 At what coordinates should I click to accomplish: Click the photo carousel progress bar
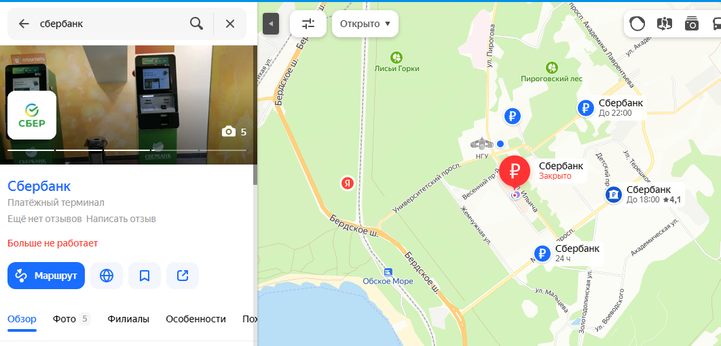click(127, 150)
